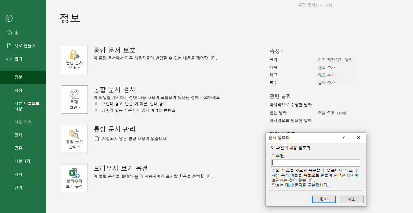This screenshot has width=413, height=213.
Task: Select 저장 in the sidebar
Action: (x=23, y=90)
